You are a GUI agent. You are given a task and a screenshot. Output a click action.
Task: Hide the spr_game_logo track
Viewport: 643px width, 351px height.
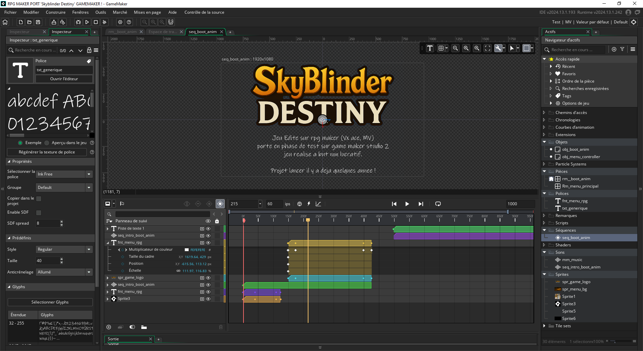tap(208, 278)
